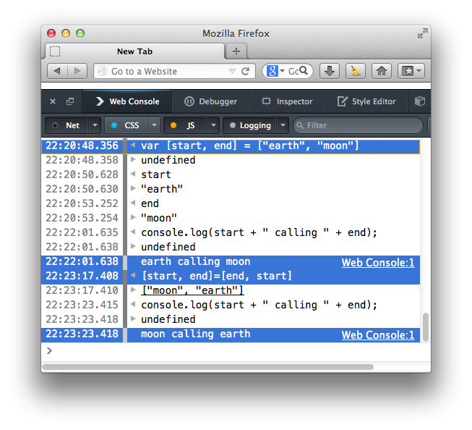Toggle the CSS filter button
Viewport: 472px width, 430px height.
click(126, 125)
